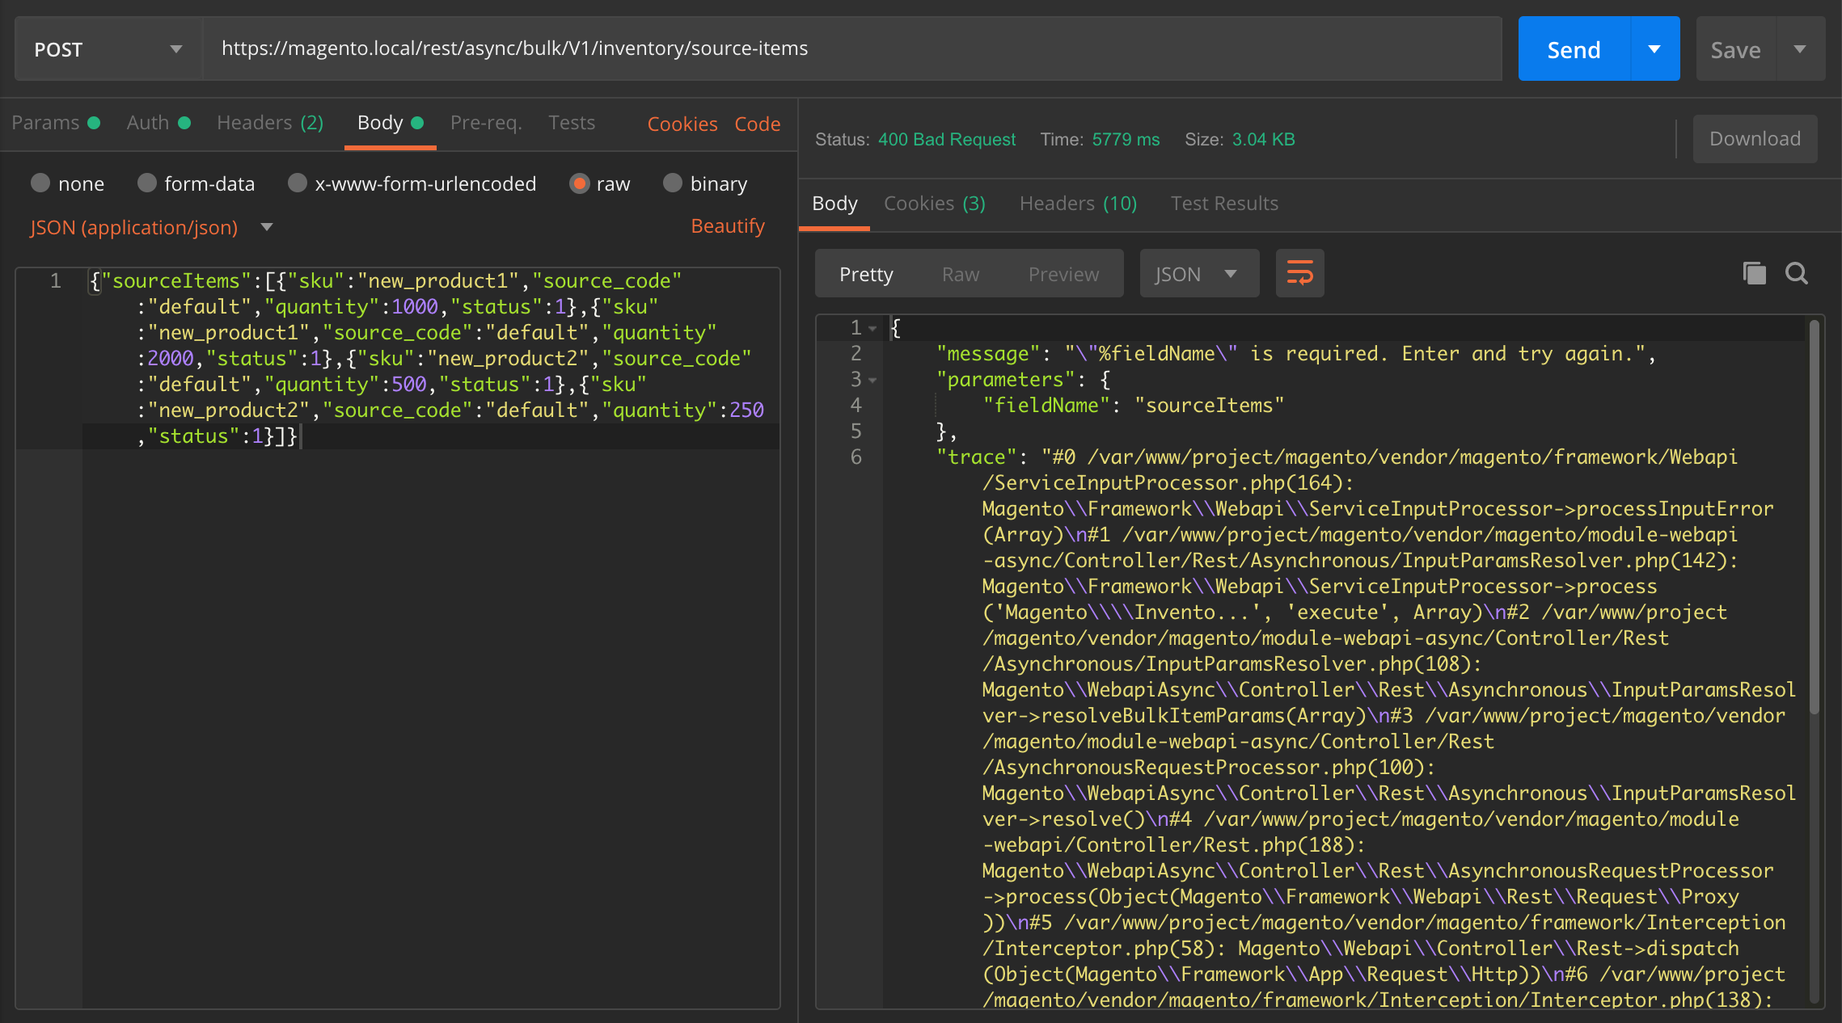Click inside the request body editor
1842x1023 pixels.
point(432,638)
